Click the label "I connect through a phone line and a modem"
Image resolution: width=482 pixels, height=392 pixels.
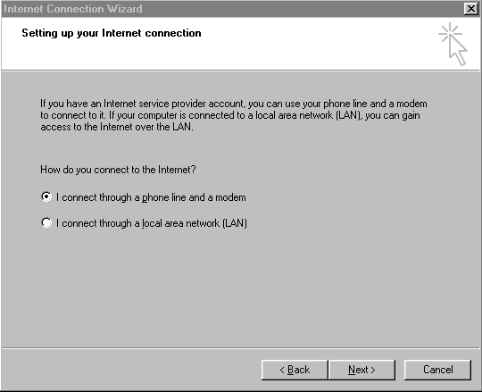point(151,197)
